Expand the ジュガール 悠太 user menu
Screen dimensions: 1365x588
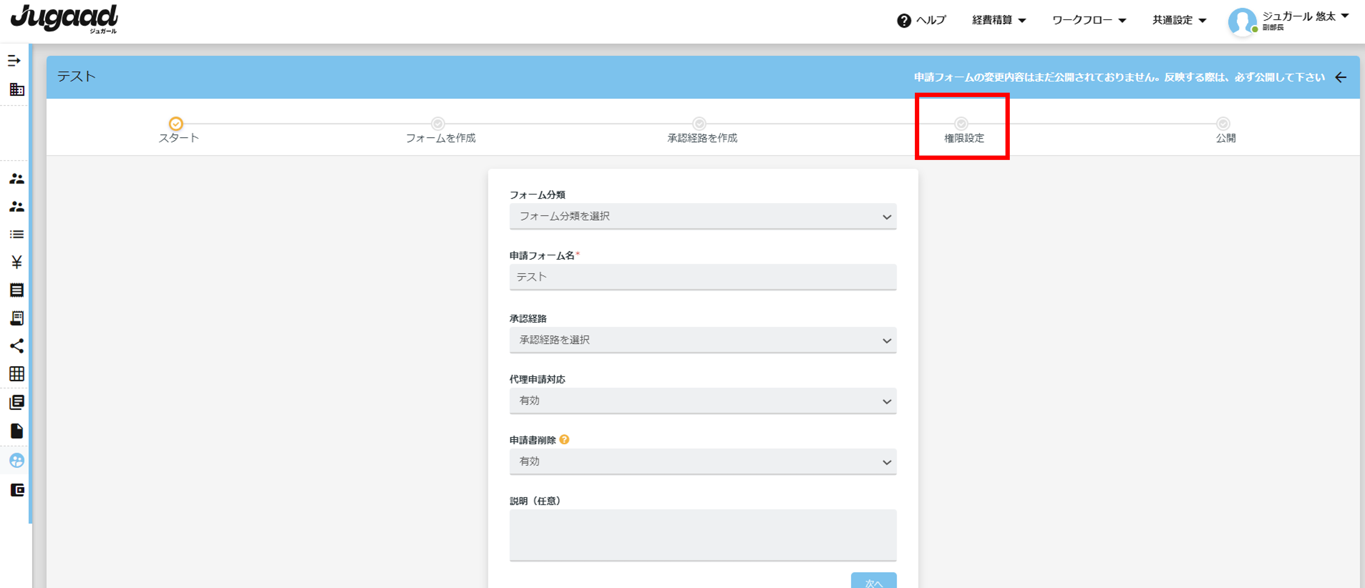tap(1305, 17)
